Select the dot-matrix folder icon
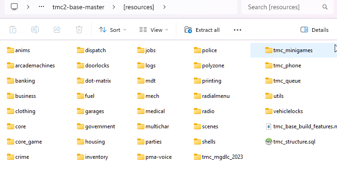The height and width of the screenshot is (174, 337). [x=81, y=81]
